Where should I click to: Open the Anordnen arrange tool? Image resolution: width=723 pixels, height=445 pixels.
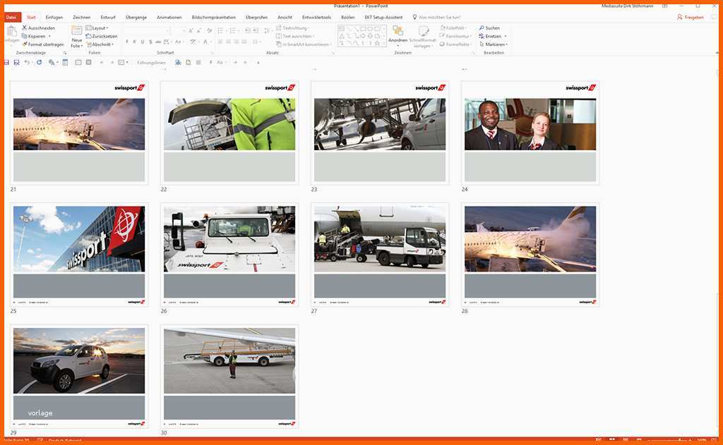click(398, 34)
